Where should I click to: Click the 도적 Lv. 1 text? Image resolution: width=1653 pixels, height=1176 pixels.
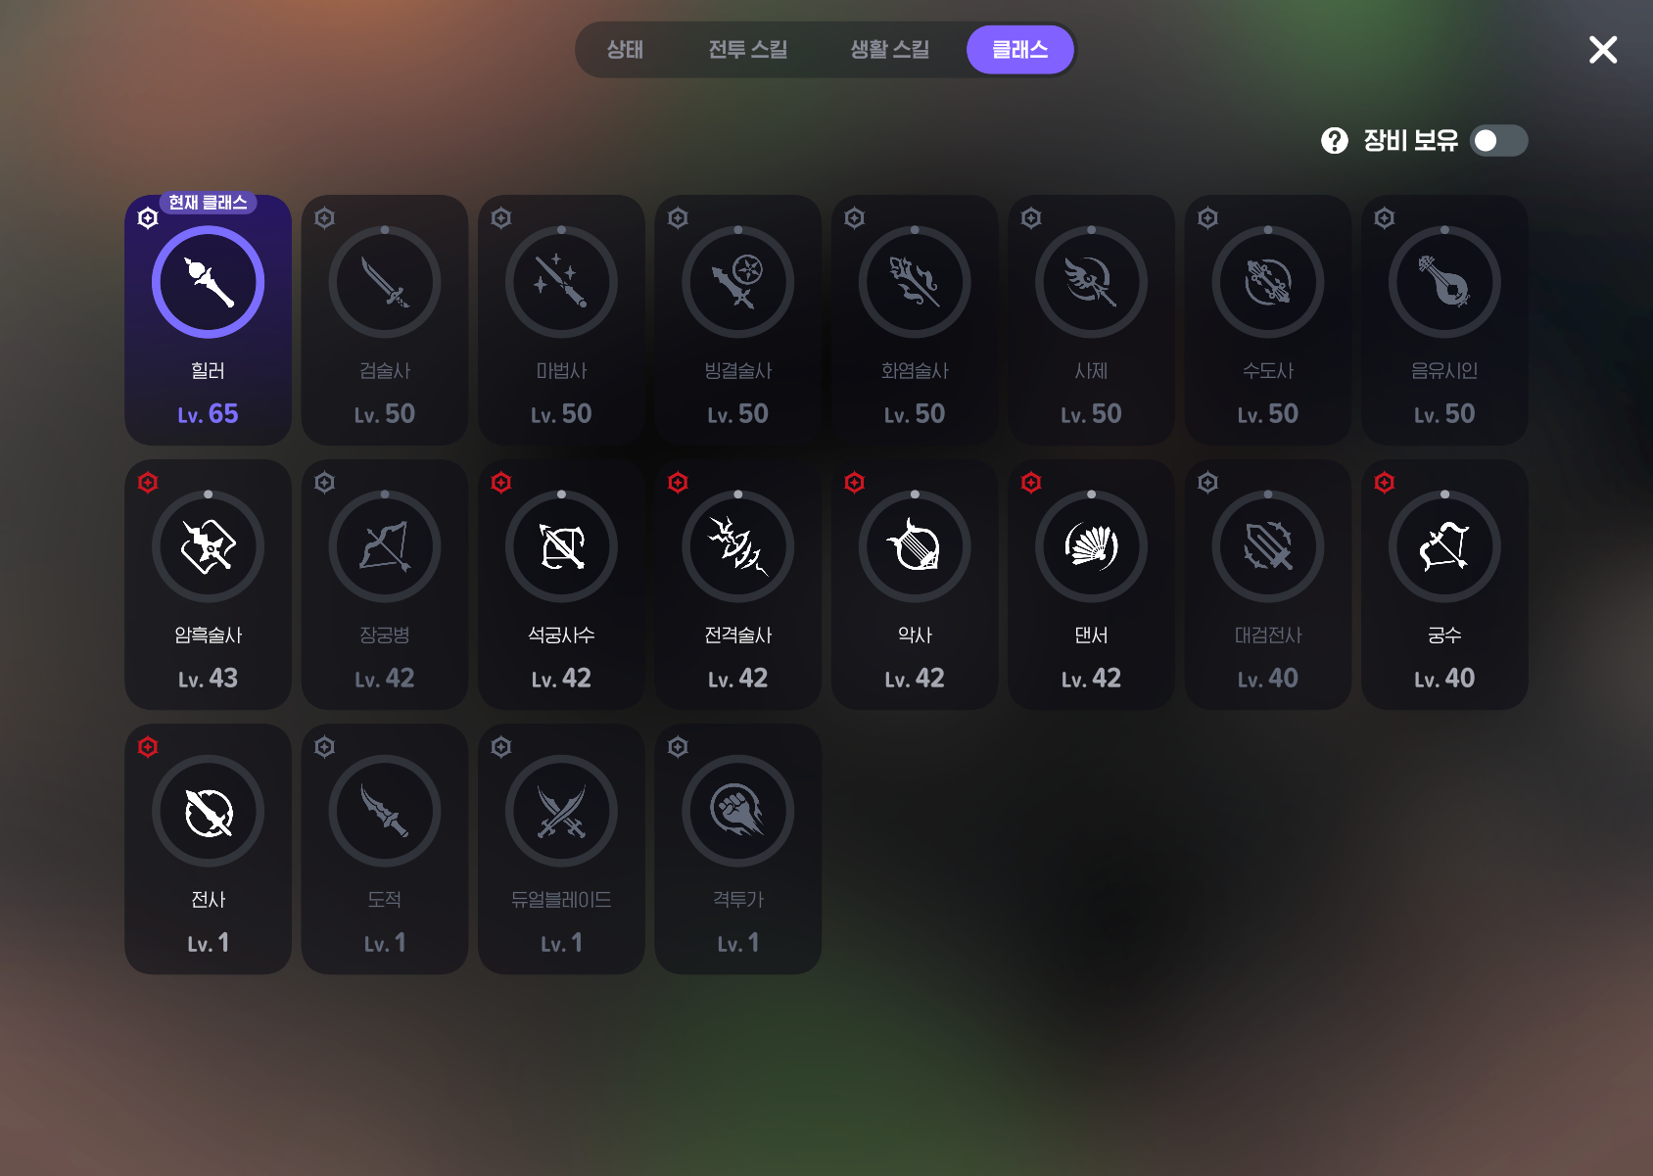click(385, 943)
